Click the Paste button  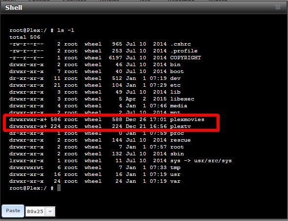pos(13,211)
